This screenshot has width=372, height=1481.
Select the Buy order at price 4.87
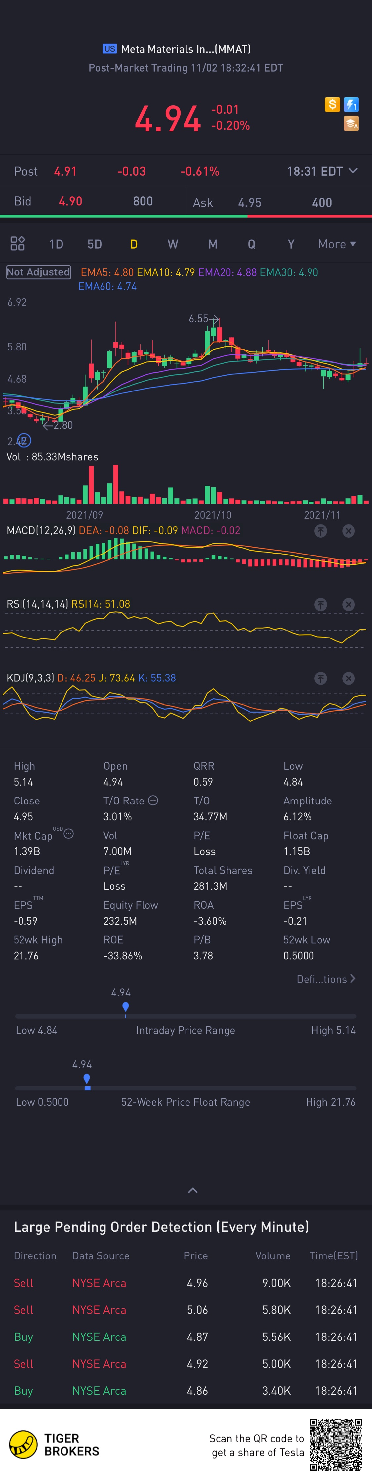click(186, 1337)
